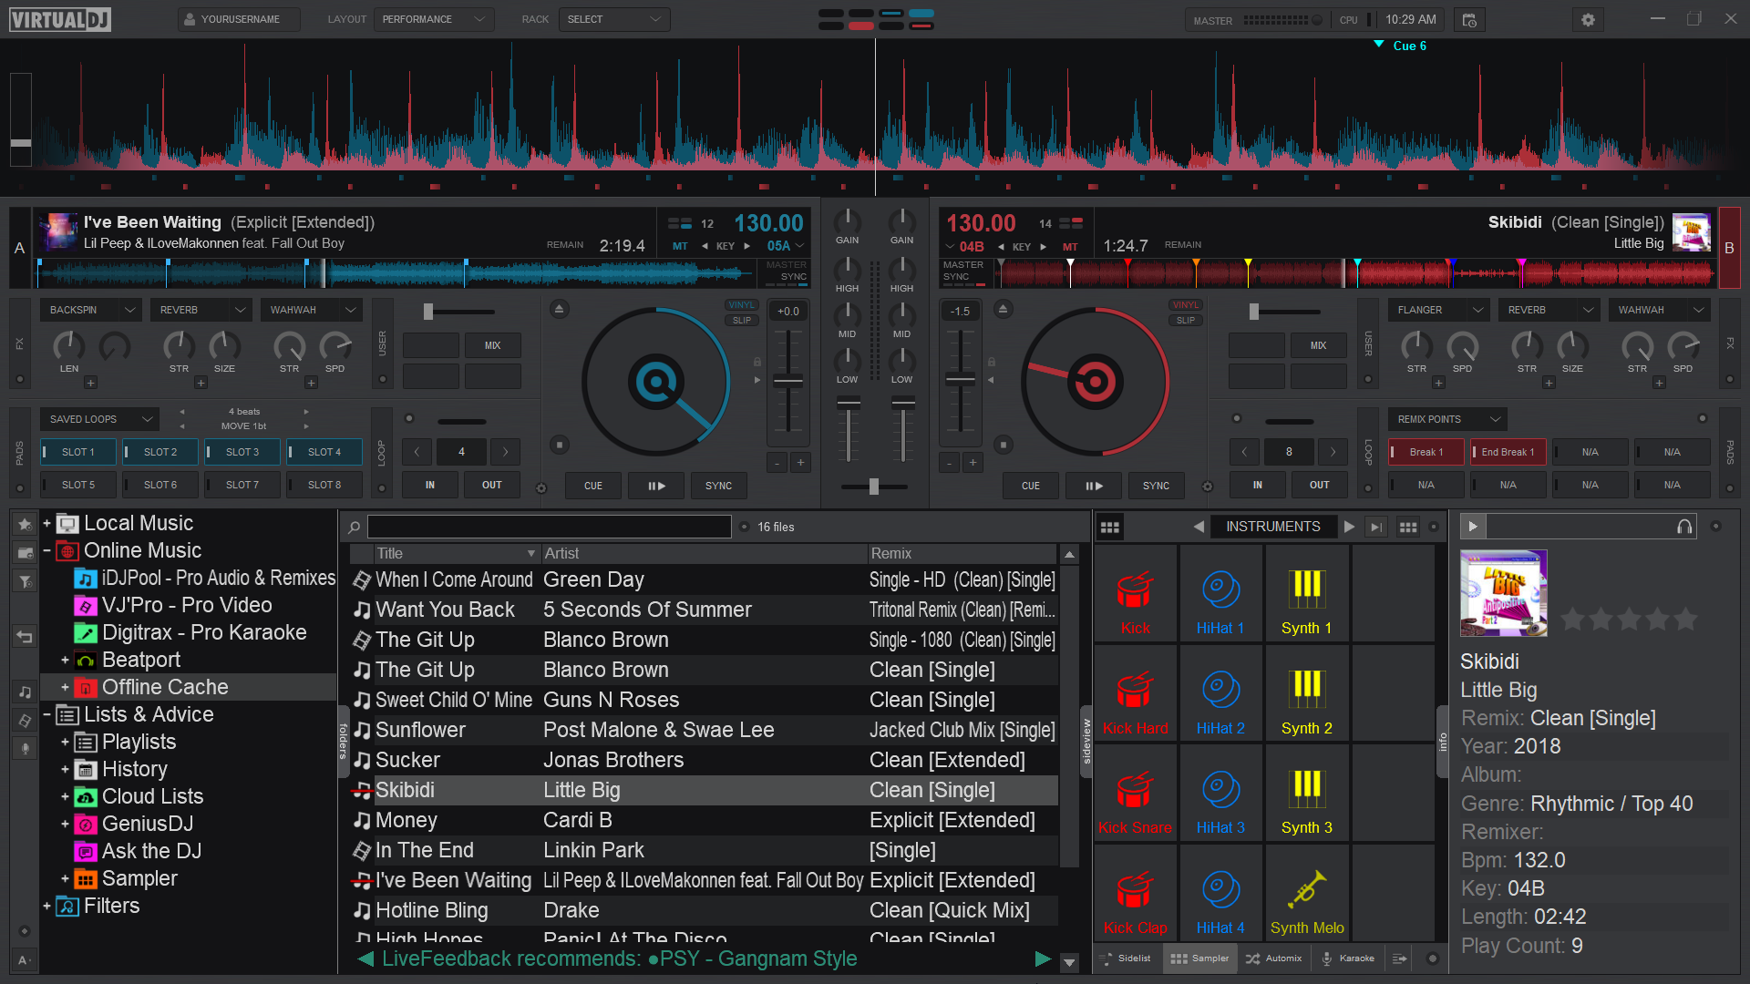Toggle MT master tempo on deck A
Viewport: 1750px width, 984px height.
(x=680, y=246)
